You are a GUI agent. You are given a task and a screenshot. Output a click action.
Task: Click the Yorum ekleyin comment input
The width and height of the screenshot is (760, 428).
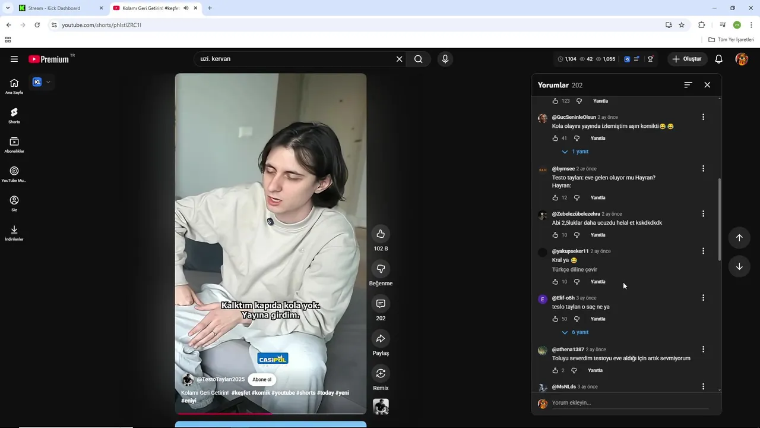click(x=630, y=403)
